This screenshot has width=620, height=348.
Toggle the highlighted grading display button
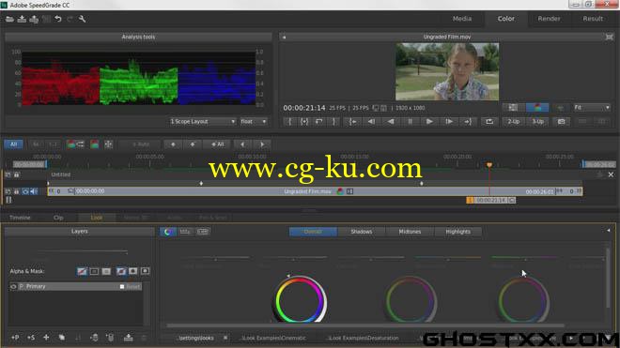(x=537, y=108)
